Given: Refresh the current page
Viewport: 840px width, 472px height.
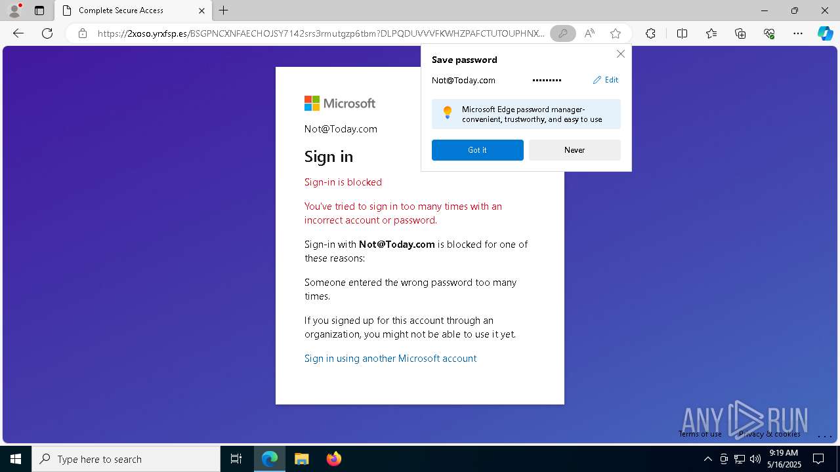Looking at the screenshot, I should click(x=47, y=33).
